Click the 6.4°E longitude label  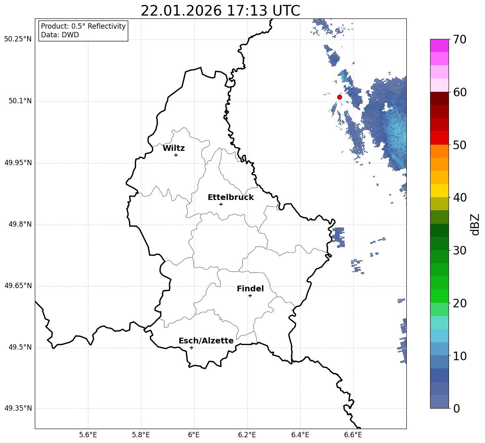click(x=300, y=435)
